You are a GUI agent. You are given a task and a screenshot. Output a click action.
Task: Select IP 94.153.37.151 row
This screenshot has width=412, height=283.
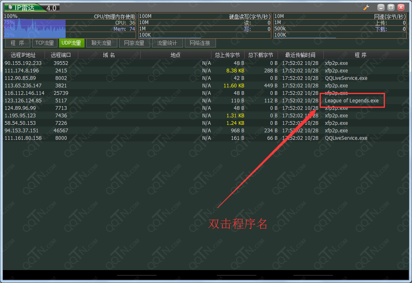click(206, 131)
